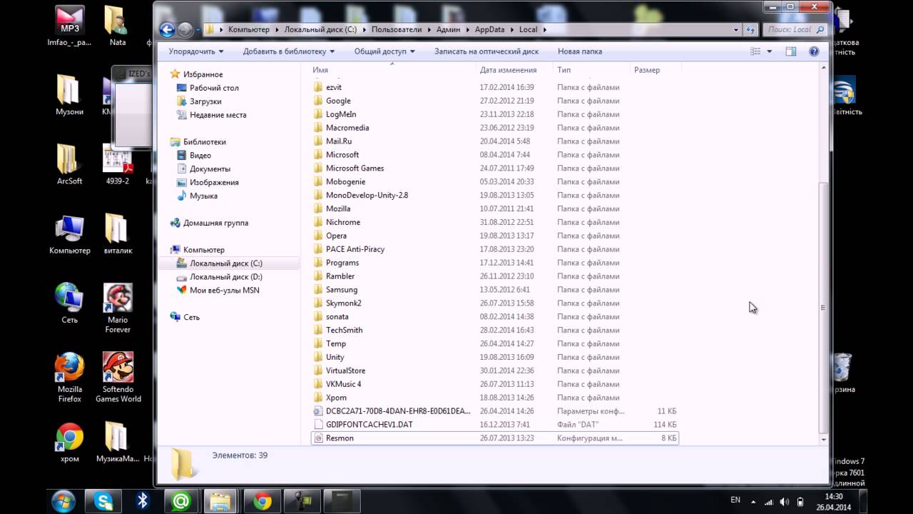The image size is (913, 514).
Task: Open the Видео library
Action: click(x=200, y=156)
